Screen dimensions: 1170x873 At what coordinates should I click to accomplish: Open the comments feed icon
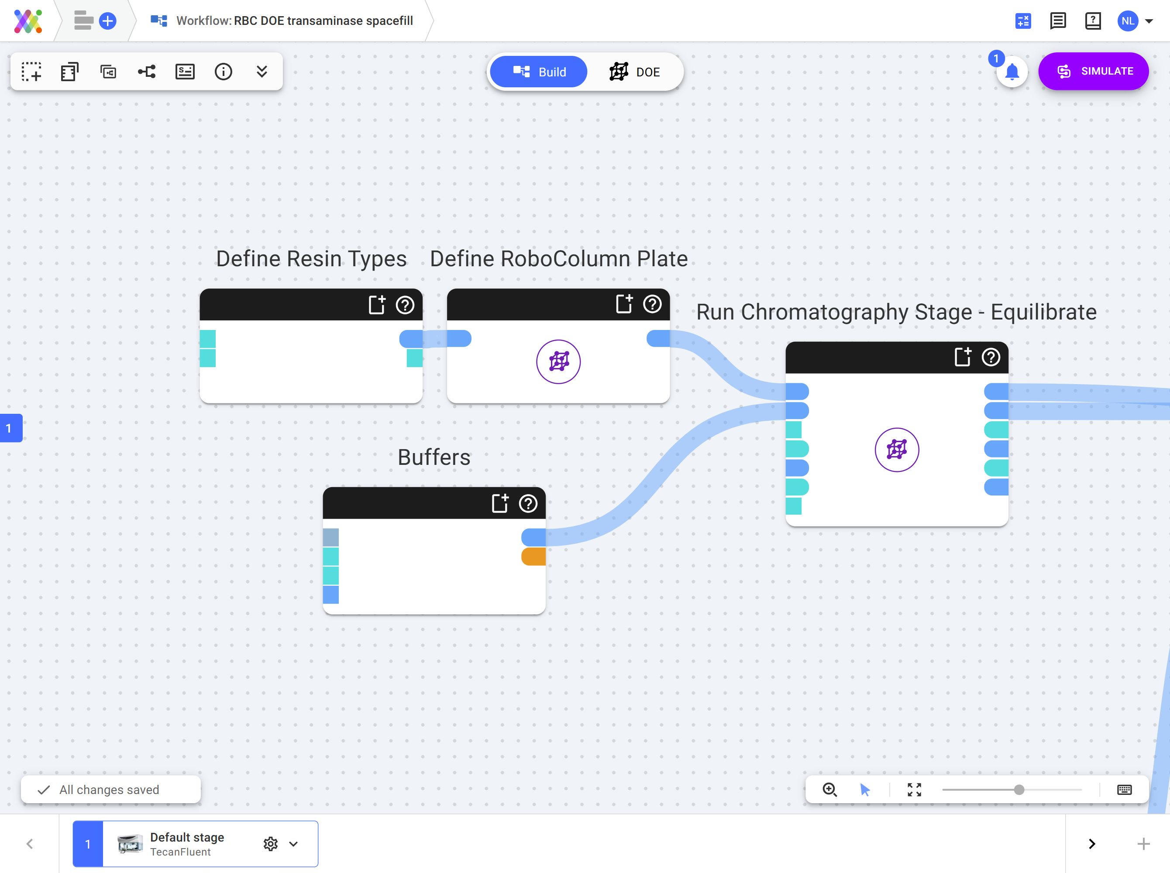click(x=1057, y=21)
